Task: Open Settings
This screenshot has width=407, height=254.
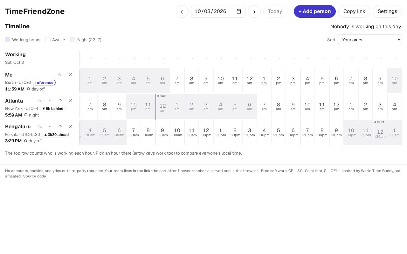Action: click(x=387, y=11)
